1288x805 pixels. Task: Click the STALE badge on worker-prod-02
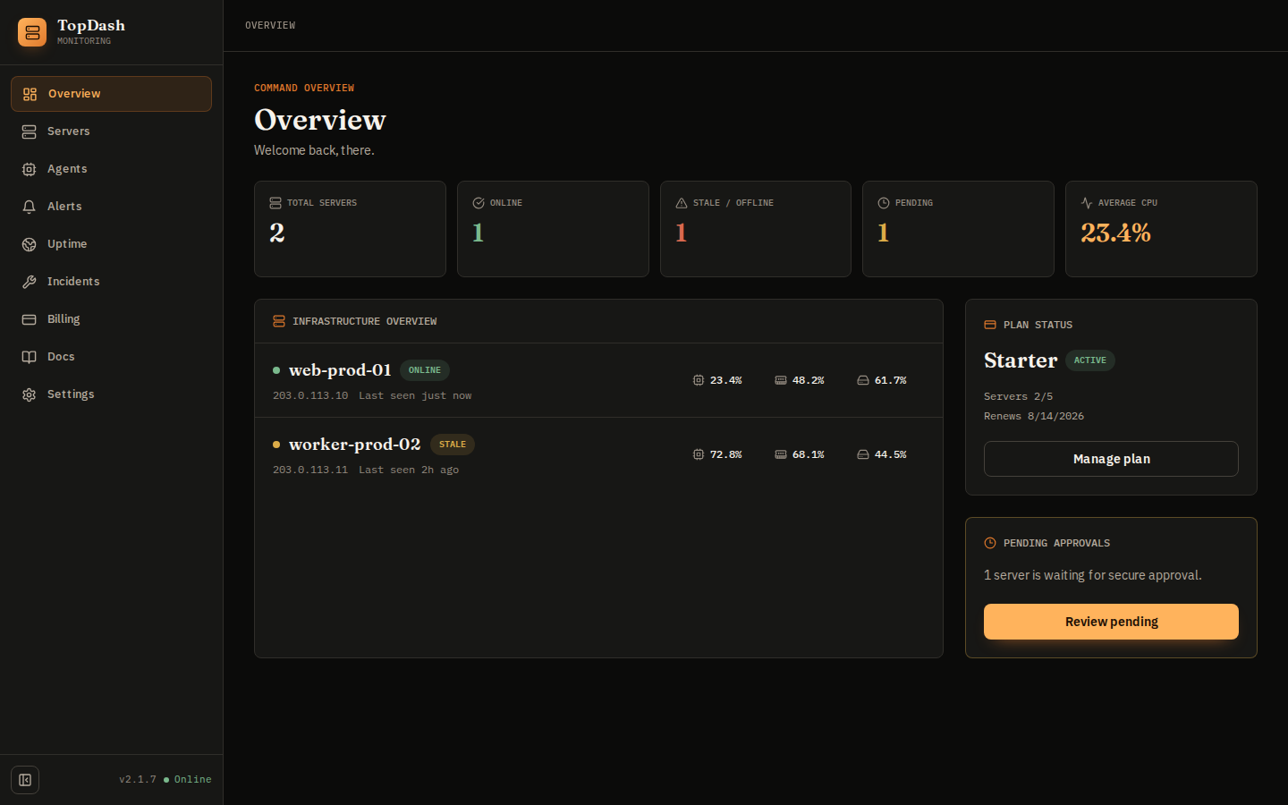tap(453, 445)
